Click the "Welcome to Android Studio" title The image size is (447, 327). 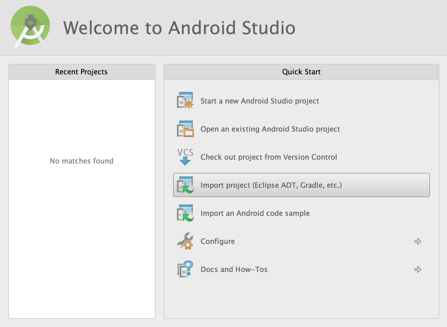tap(179, 28)
